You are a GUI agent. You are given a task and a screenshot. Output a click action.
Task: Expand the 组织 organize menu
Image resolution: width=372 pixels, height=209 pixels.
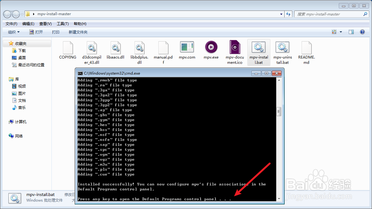pyautogui.click(x=13, y=32)
